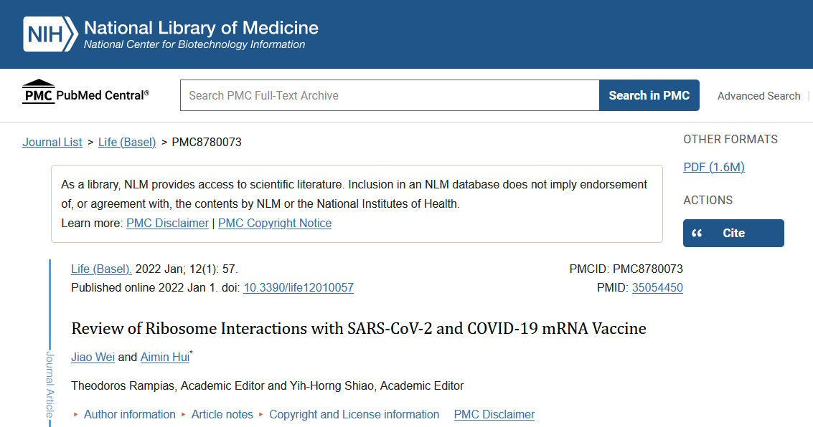Click the Cite button

click(733, 233)
